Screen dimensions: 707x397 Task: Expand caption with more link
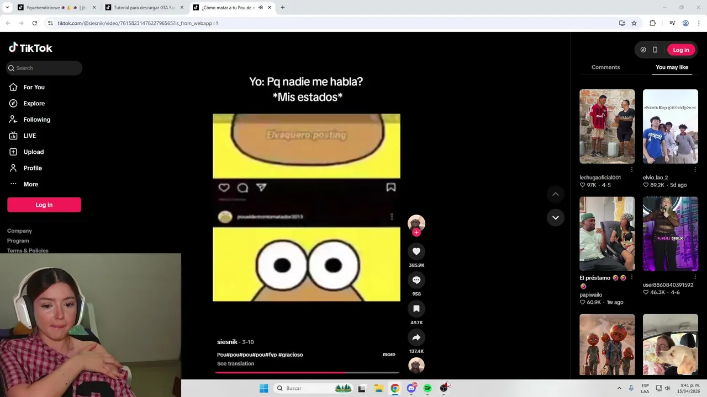click(389, 355)
